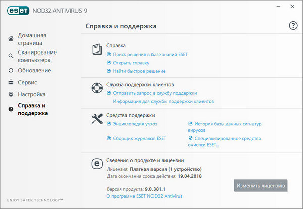Open Поиск решения в базе знаний ESET
The width and height of the screenshot is (303, 209).
click(x=150, y=54)
